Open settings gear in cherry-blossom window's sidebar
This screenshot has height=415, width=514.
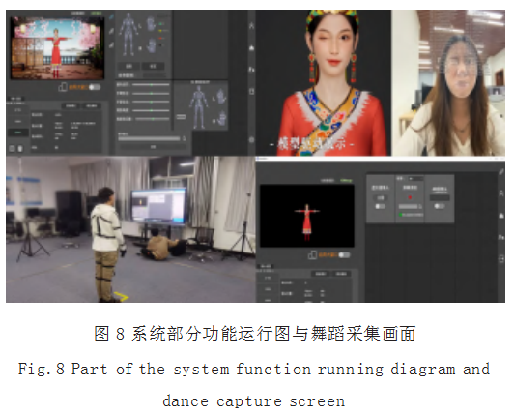[x=252, y=140]
